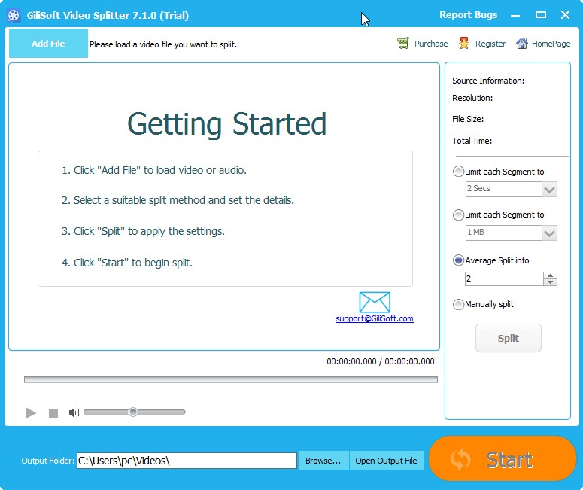The width and height of the screenshot is (583, 490).
Task: Click the Resolution: label
Action: (472, 98)
